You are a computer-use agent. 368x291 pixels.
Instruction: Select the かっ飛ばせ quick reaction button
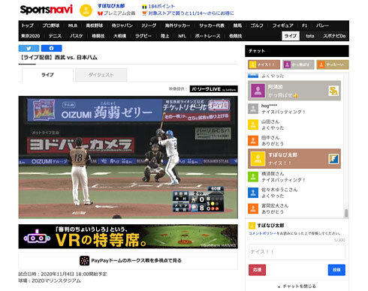click(298, 64)
